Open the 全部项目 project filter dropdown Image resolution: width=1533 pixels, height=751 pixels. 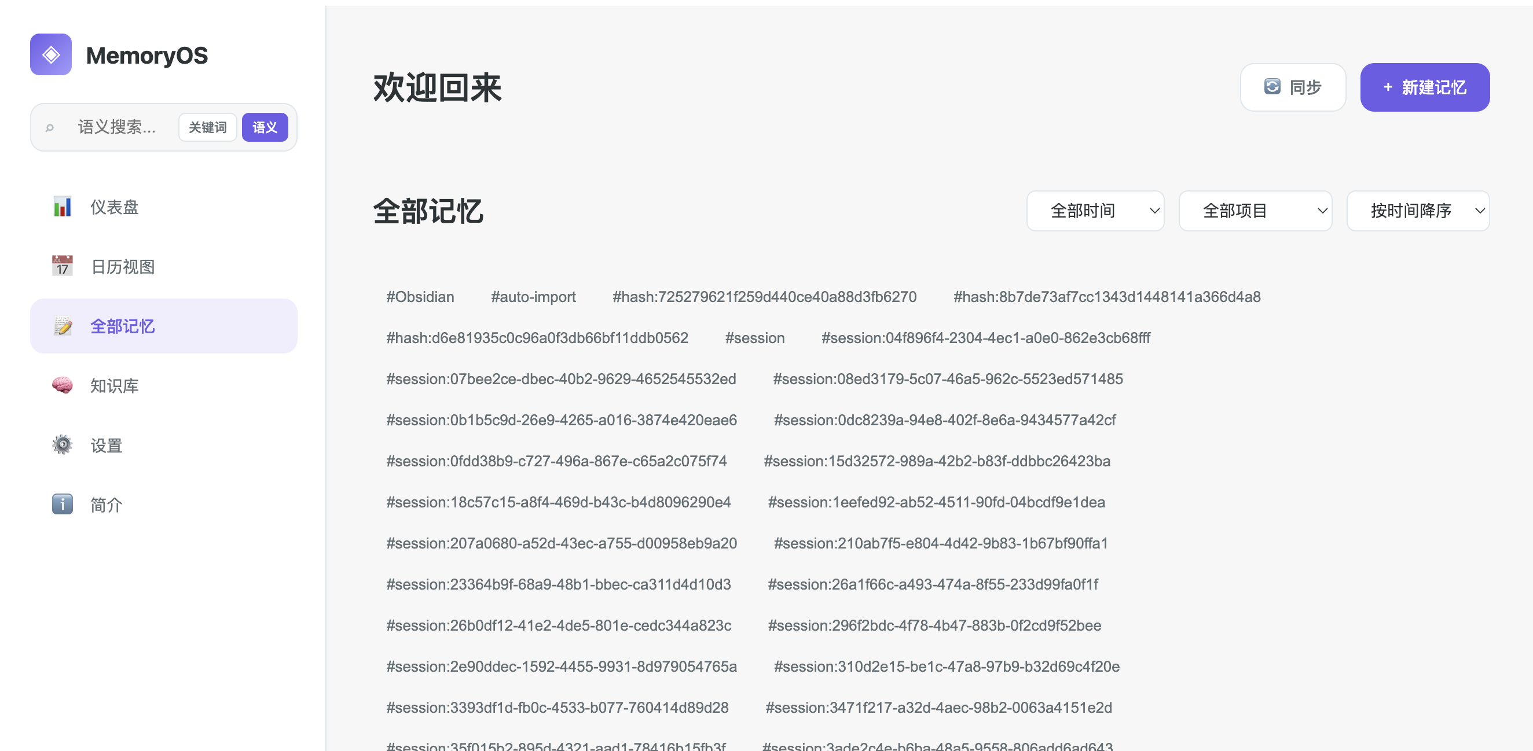coord(1255,211)
